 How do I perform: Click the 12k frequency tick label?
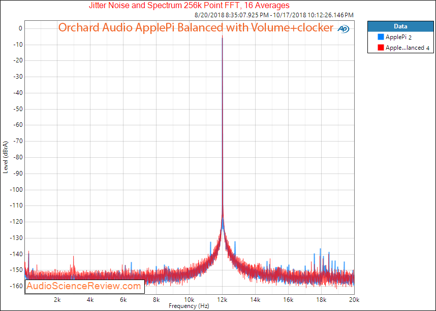tap(222, 300)
